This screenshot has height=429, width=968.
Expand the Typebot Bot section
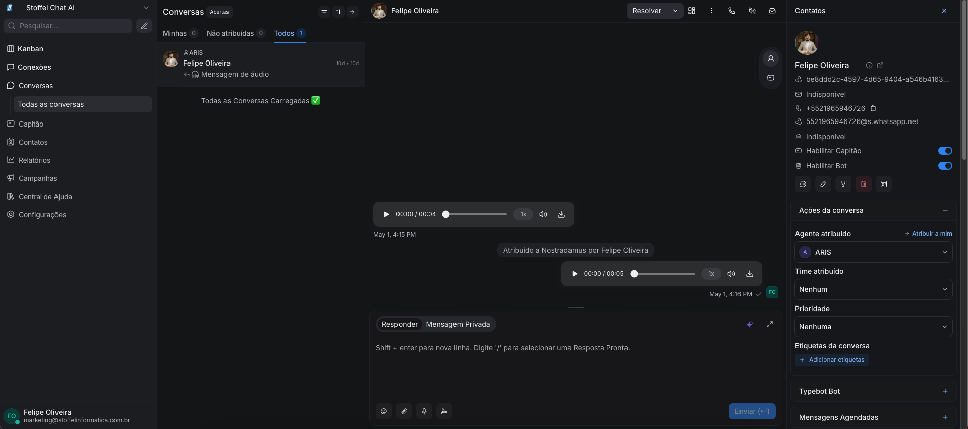(x=945, y=391)
